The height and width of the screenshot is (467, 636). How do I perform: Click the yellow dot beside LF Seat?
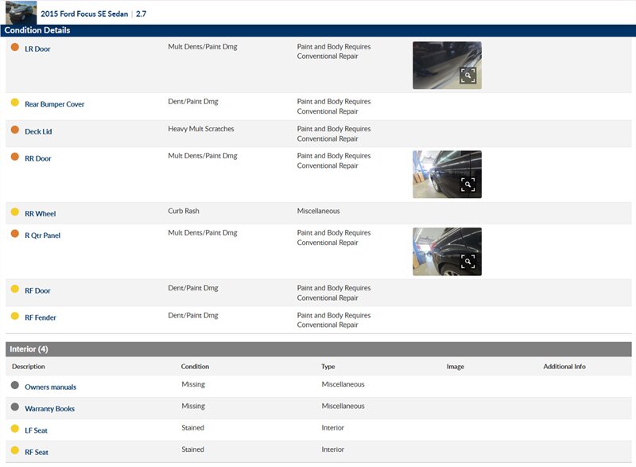(15, 429)
